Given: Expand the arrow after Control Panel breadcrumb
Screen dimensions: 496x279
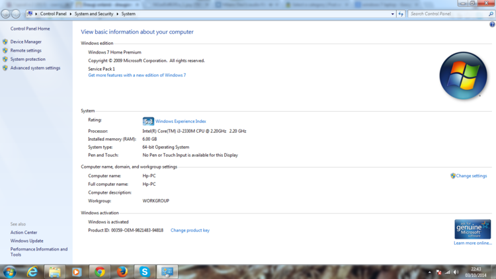Looking at the screenshot, I should (x=71, y=14).
